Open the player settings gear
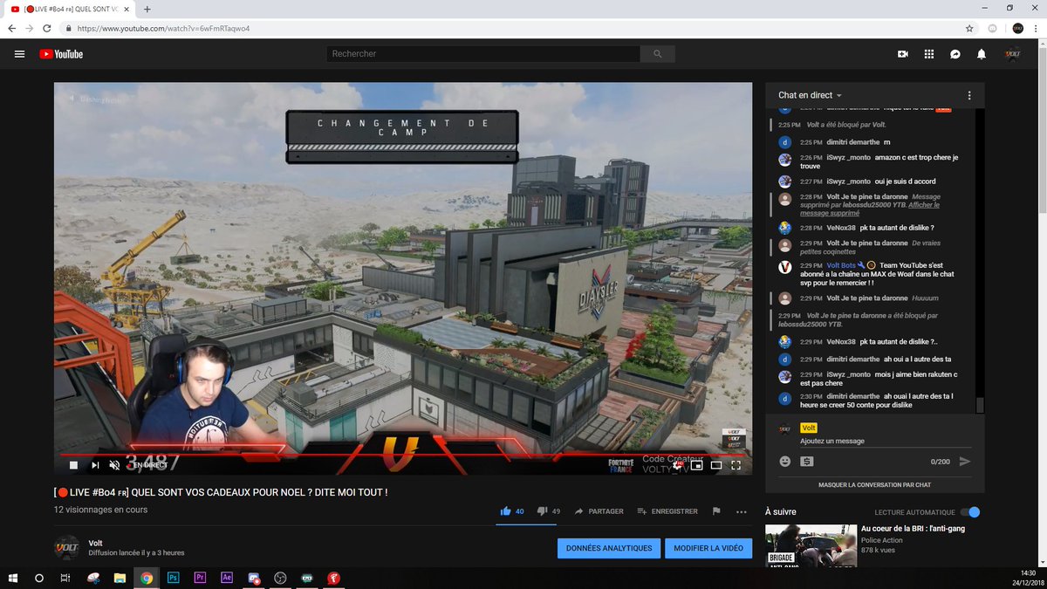The width and height of the screenshot is (1047, 589). [677, 465]
